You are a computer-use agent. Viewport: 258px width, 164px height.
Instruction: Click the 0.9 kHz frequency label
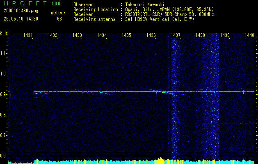pyautogui.click(x=3, y=94)
